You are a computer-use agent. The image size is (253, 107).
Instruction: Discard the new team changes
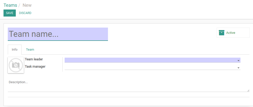(25, 13)
